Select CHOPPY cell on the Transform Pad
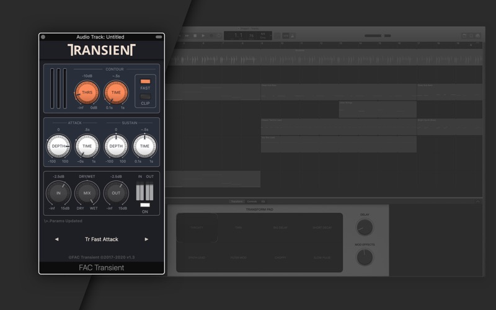Screen dimensions: 496x310 point(280,257)
